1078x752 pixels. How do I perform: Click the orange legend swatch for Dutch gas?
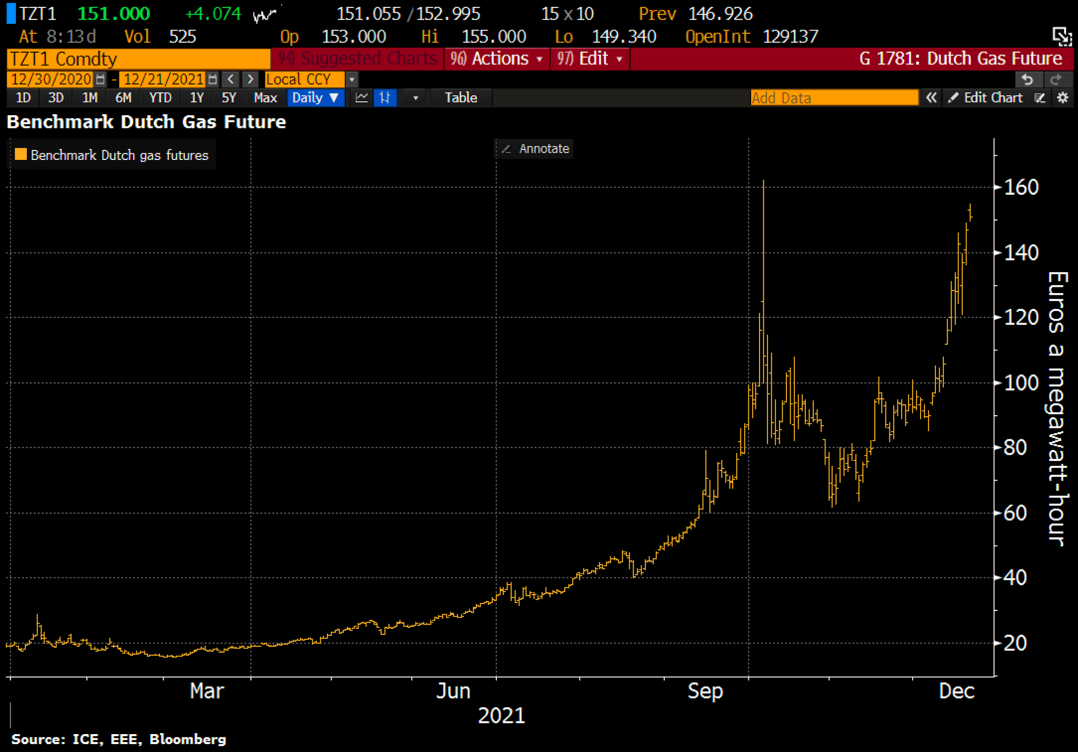coord(21,155)
